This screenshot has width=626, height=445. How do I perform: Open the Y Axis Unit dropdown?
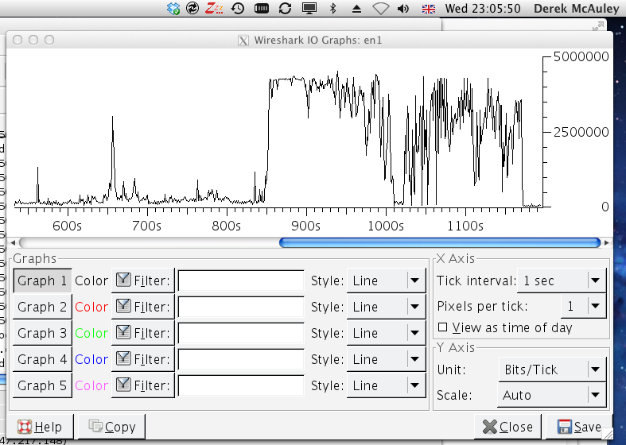click(553, 370)
